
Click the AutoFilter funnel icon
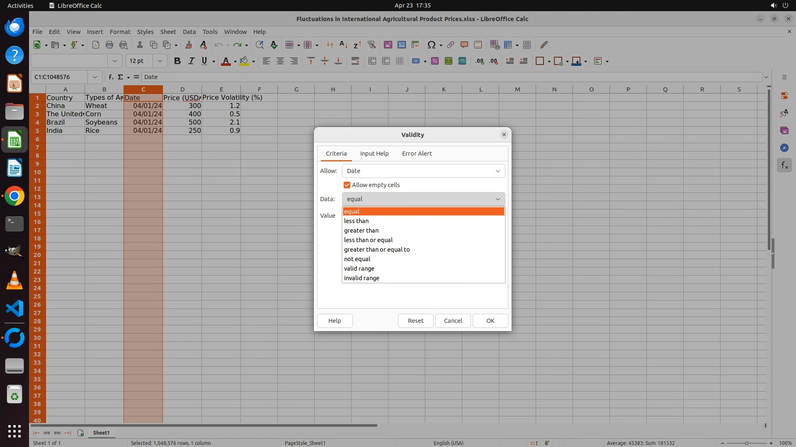[x=371, y=45]
